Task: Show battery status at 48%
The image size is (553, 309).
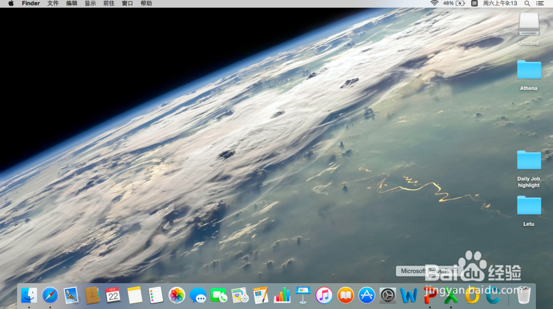Action: 454,3
